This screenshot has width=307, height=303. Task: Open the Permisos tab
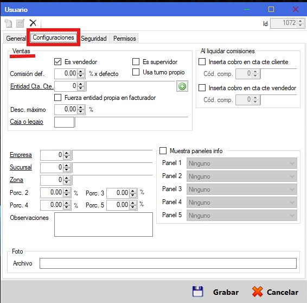pos(125,39)
